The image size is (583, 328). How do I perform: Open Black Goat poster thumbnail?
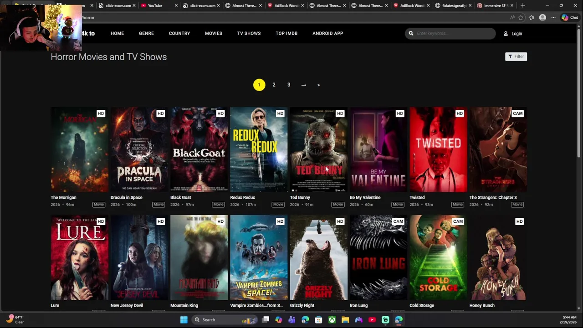pyautogui.click(x=199, y=149)
